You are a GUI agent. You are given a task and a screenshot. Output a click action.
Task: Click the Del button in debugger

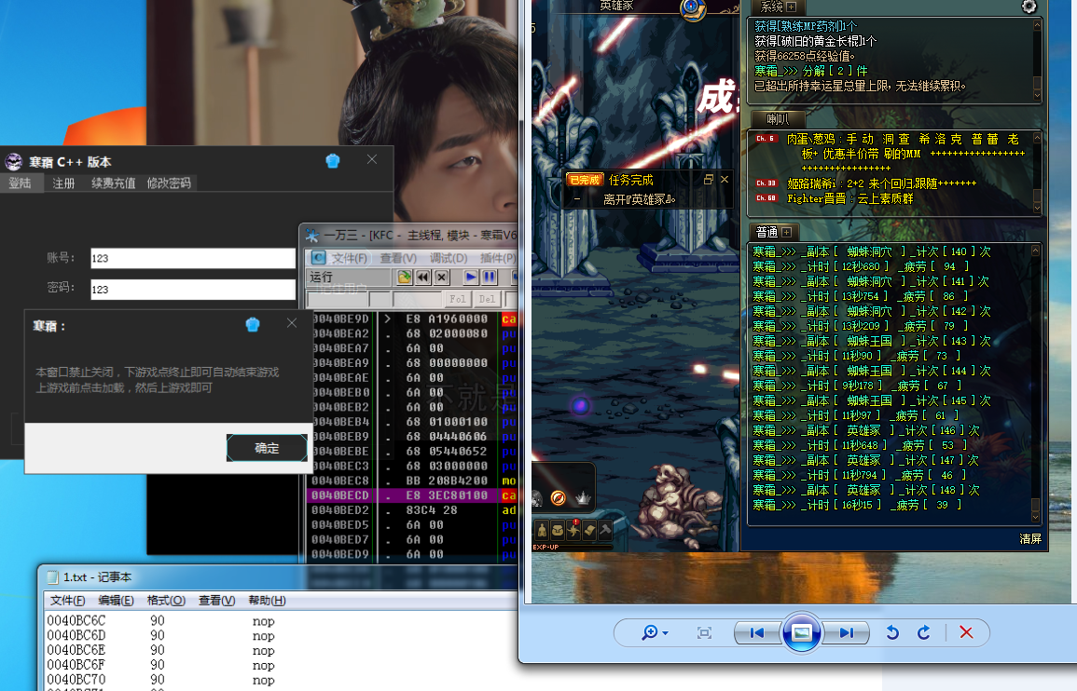coord(487,299)
